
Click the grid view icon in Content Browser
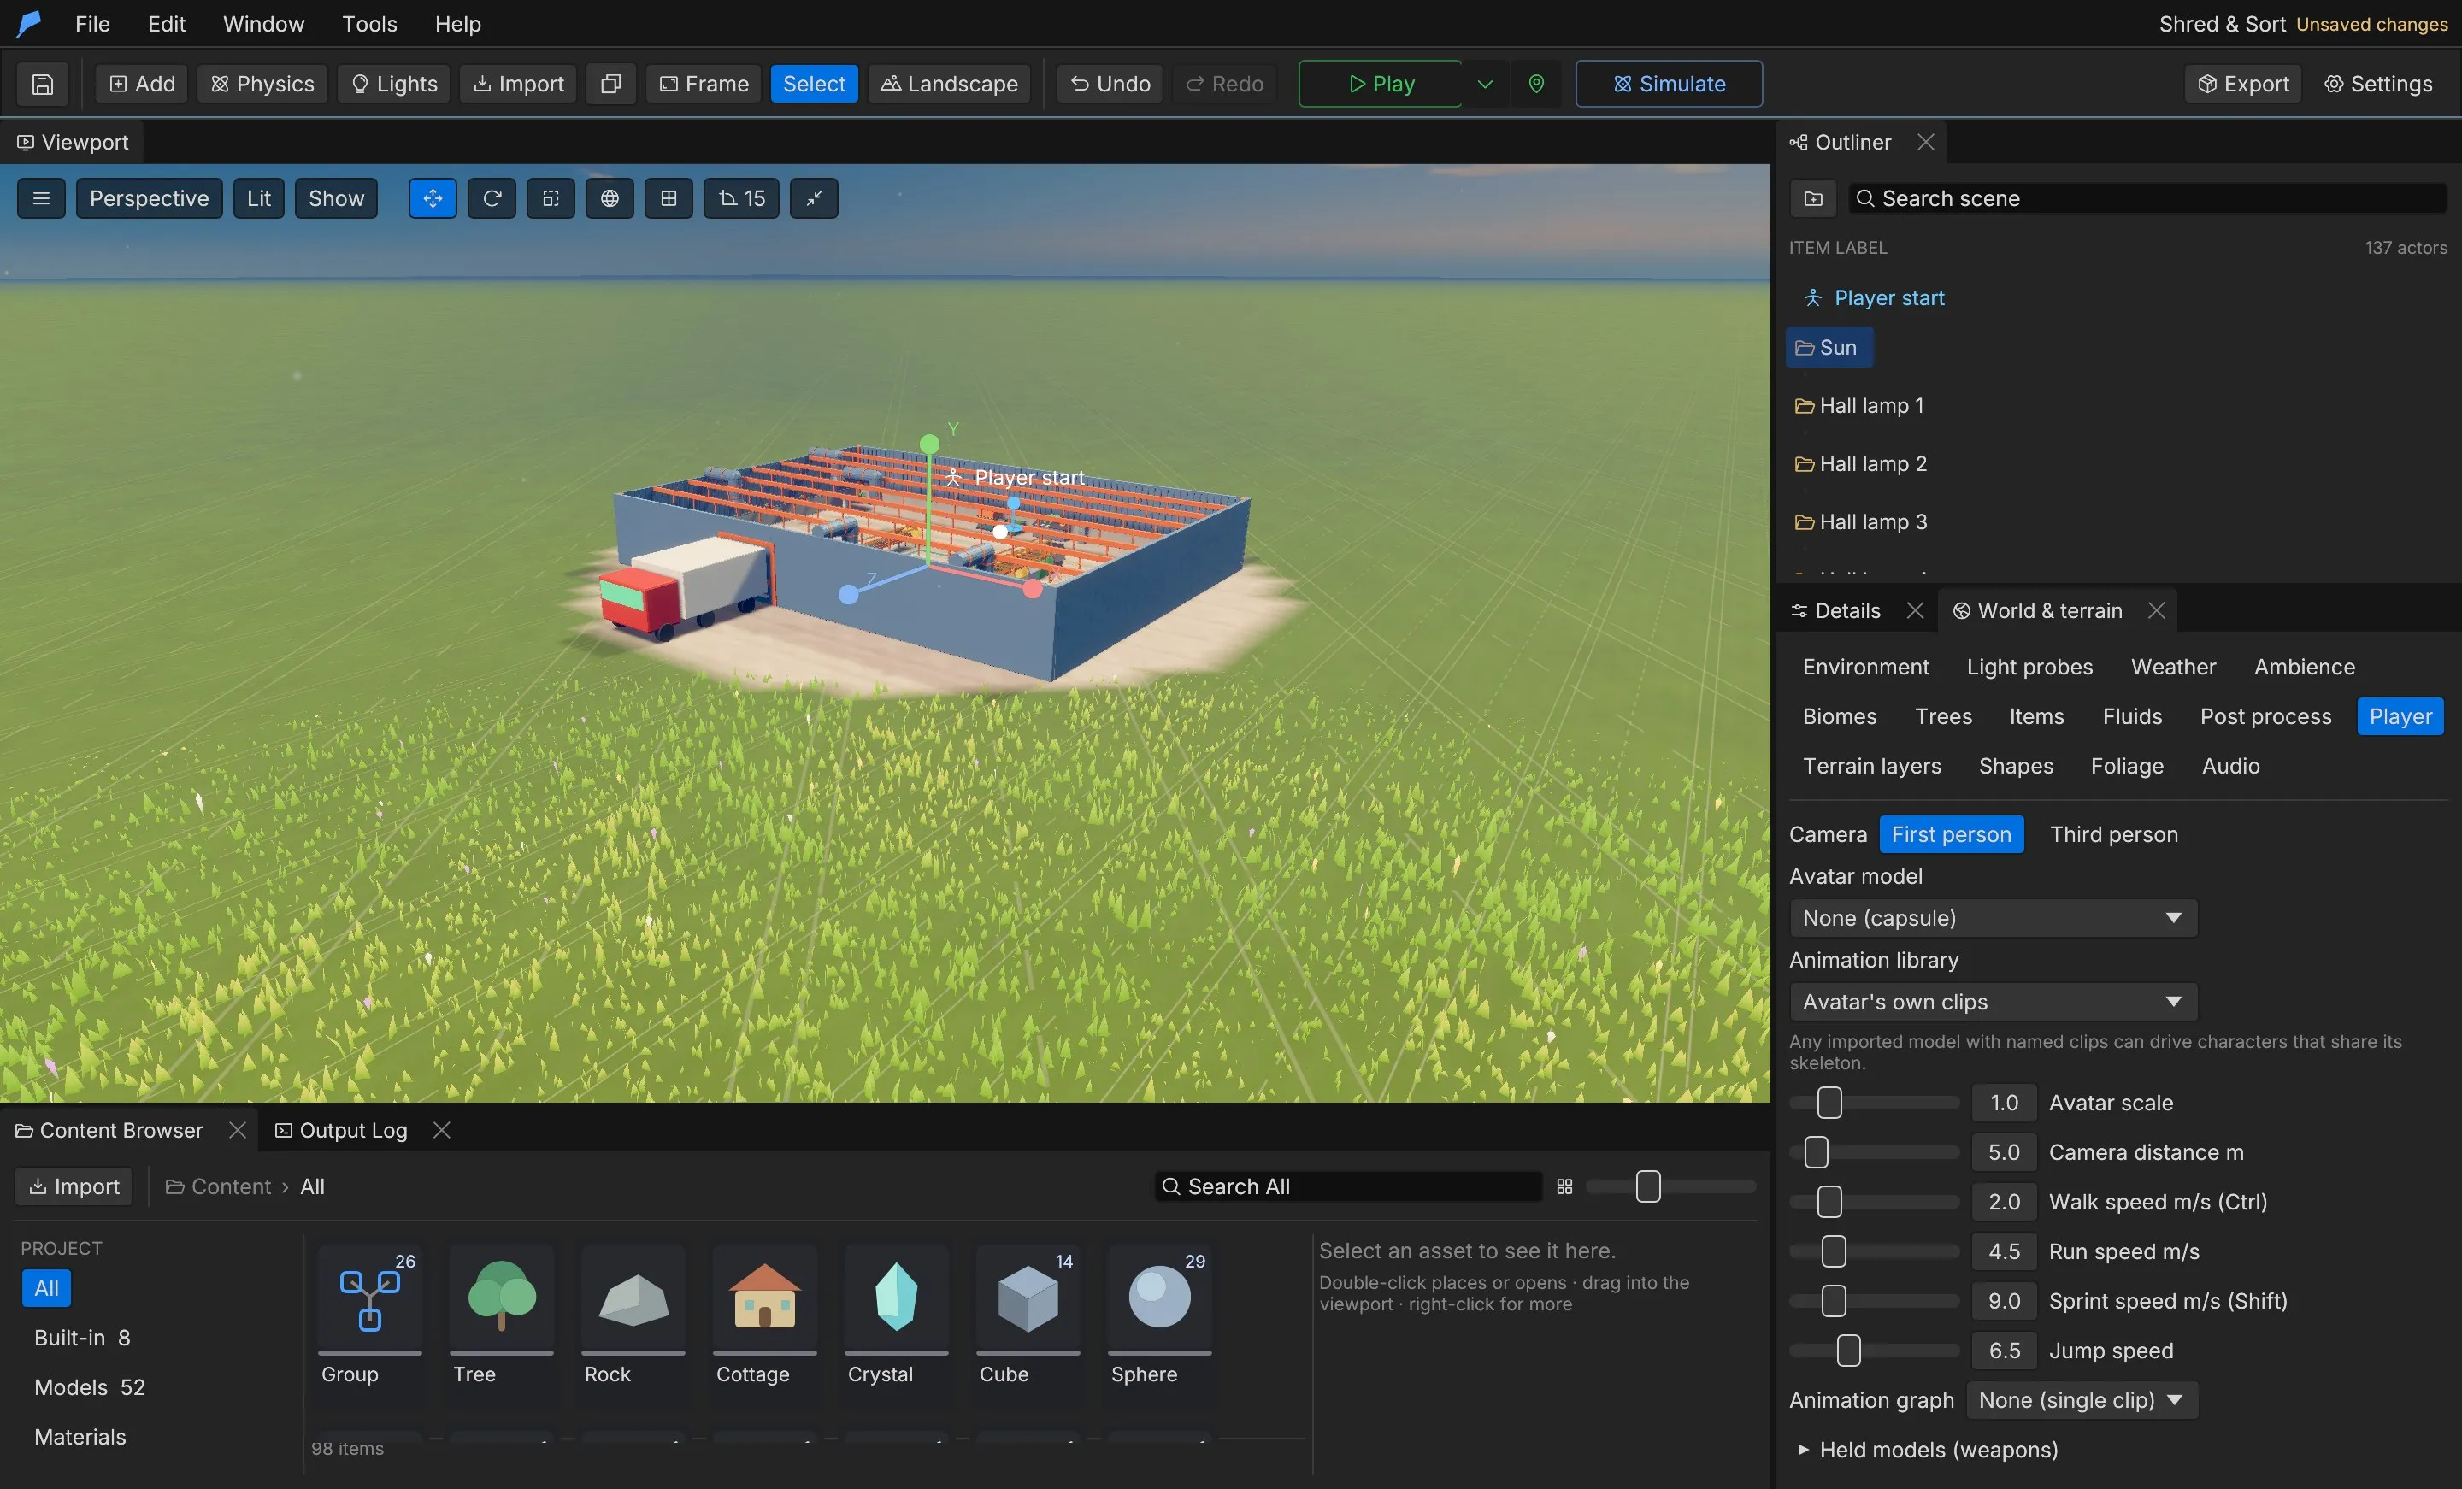pos(1564,1186)
